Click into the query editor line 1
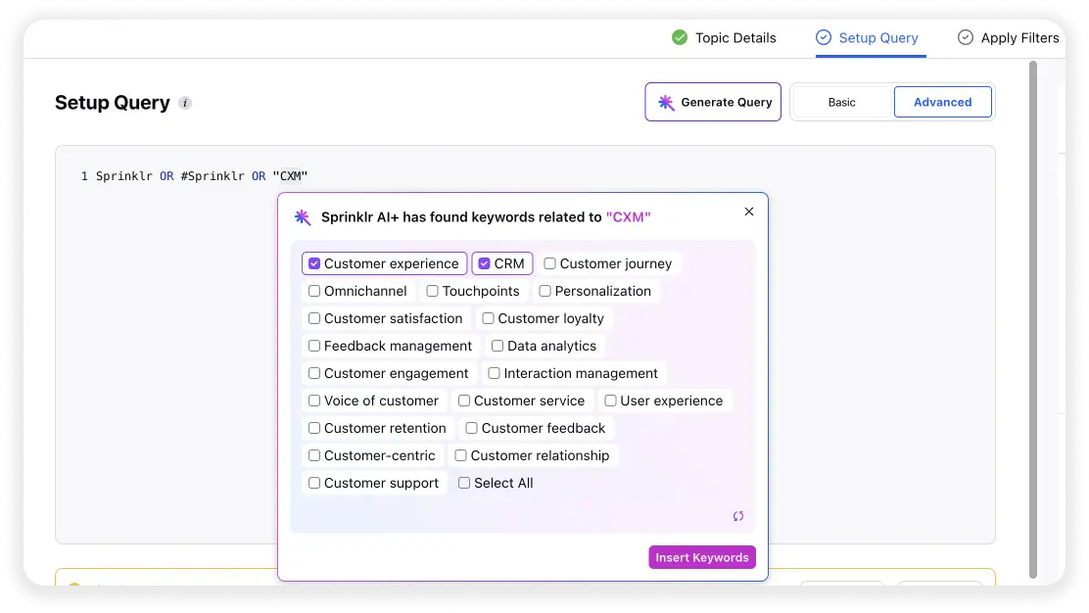Viewport: 1089px width, 613px height. pyautogui.click(x=525, y=176)
